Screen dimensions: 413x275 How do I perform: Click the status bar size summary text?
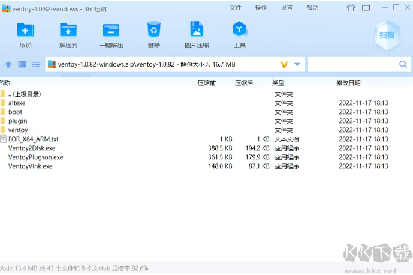74,268
